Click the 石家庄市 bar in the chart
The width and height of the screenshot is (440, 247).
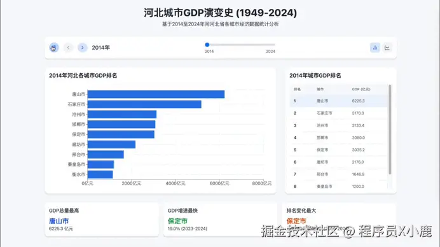tap(144, 104)
